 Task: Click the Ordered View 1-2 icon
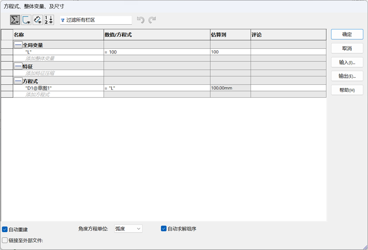(x=49, y=20)
